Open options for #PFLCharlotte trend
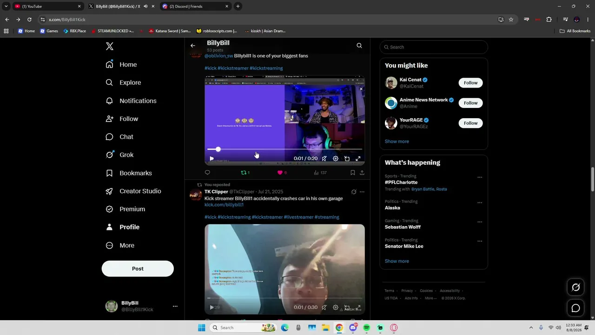595x335 pixels. (480, 177)
